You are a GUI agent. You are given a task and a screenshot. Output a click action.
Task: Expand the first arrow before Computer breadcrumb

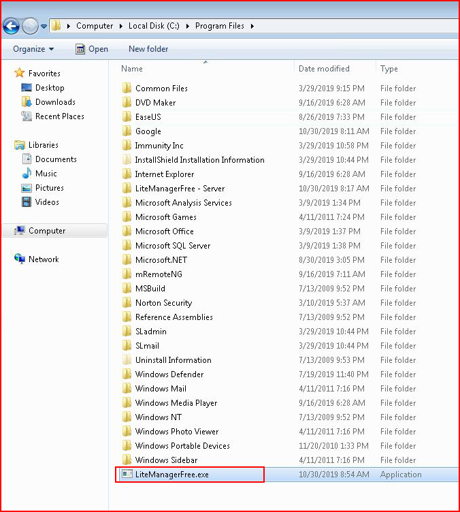[69, 26]
